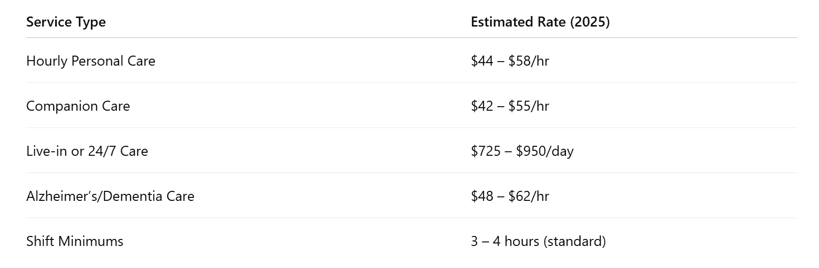Select the Hourly Personal Care row label
The height and width of the screenshot is (268, 819).
91,61
